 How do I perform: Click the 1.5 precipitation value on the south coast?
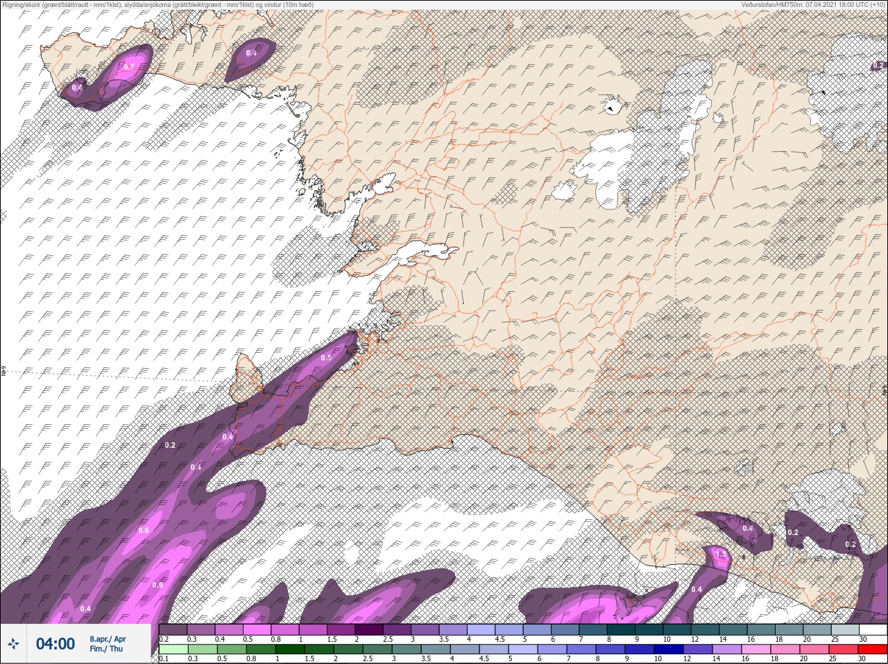click(721, 554)
